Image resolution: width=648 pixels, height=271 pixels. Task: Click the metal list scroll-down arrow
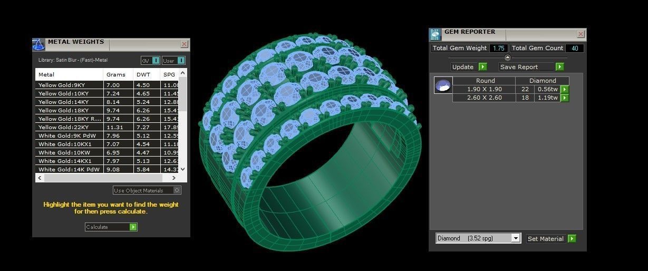tap(183, 169)
